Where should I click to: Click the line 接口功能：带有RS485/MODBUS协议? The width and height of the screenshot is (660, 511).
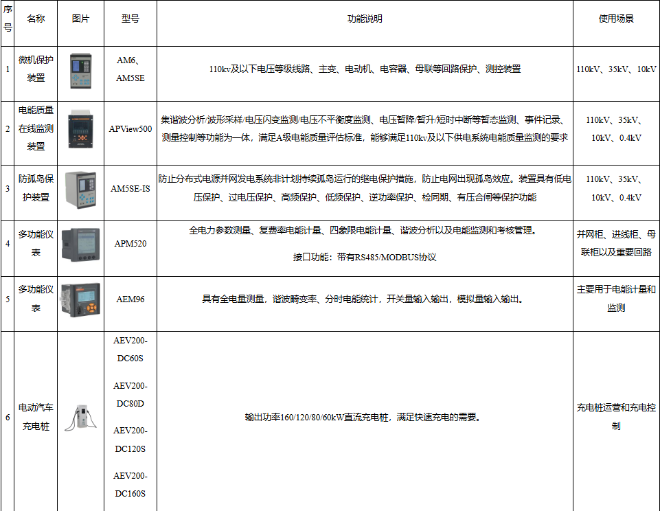365,257
